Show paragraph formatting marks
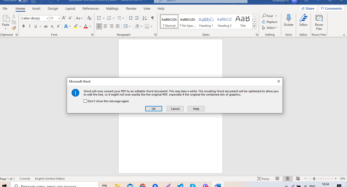347x187 pixels. click(x=152, y=18)
